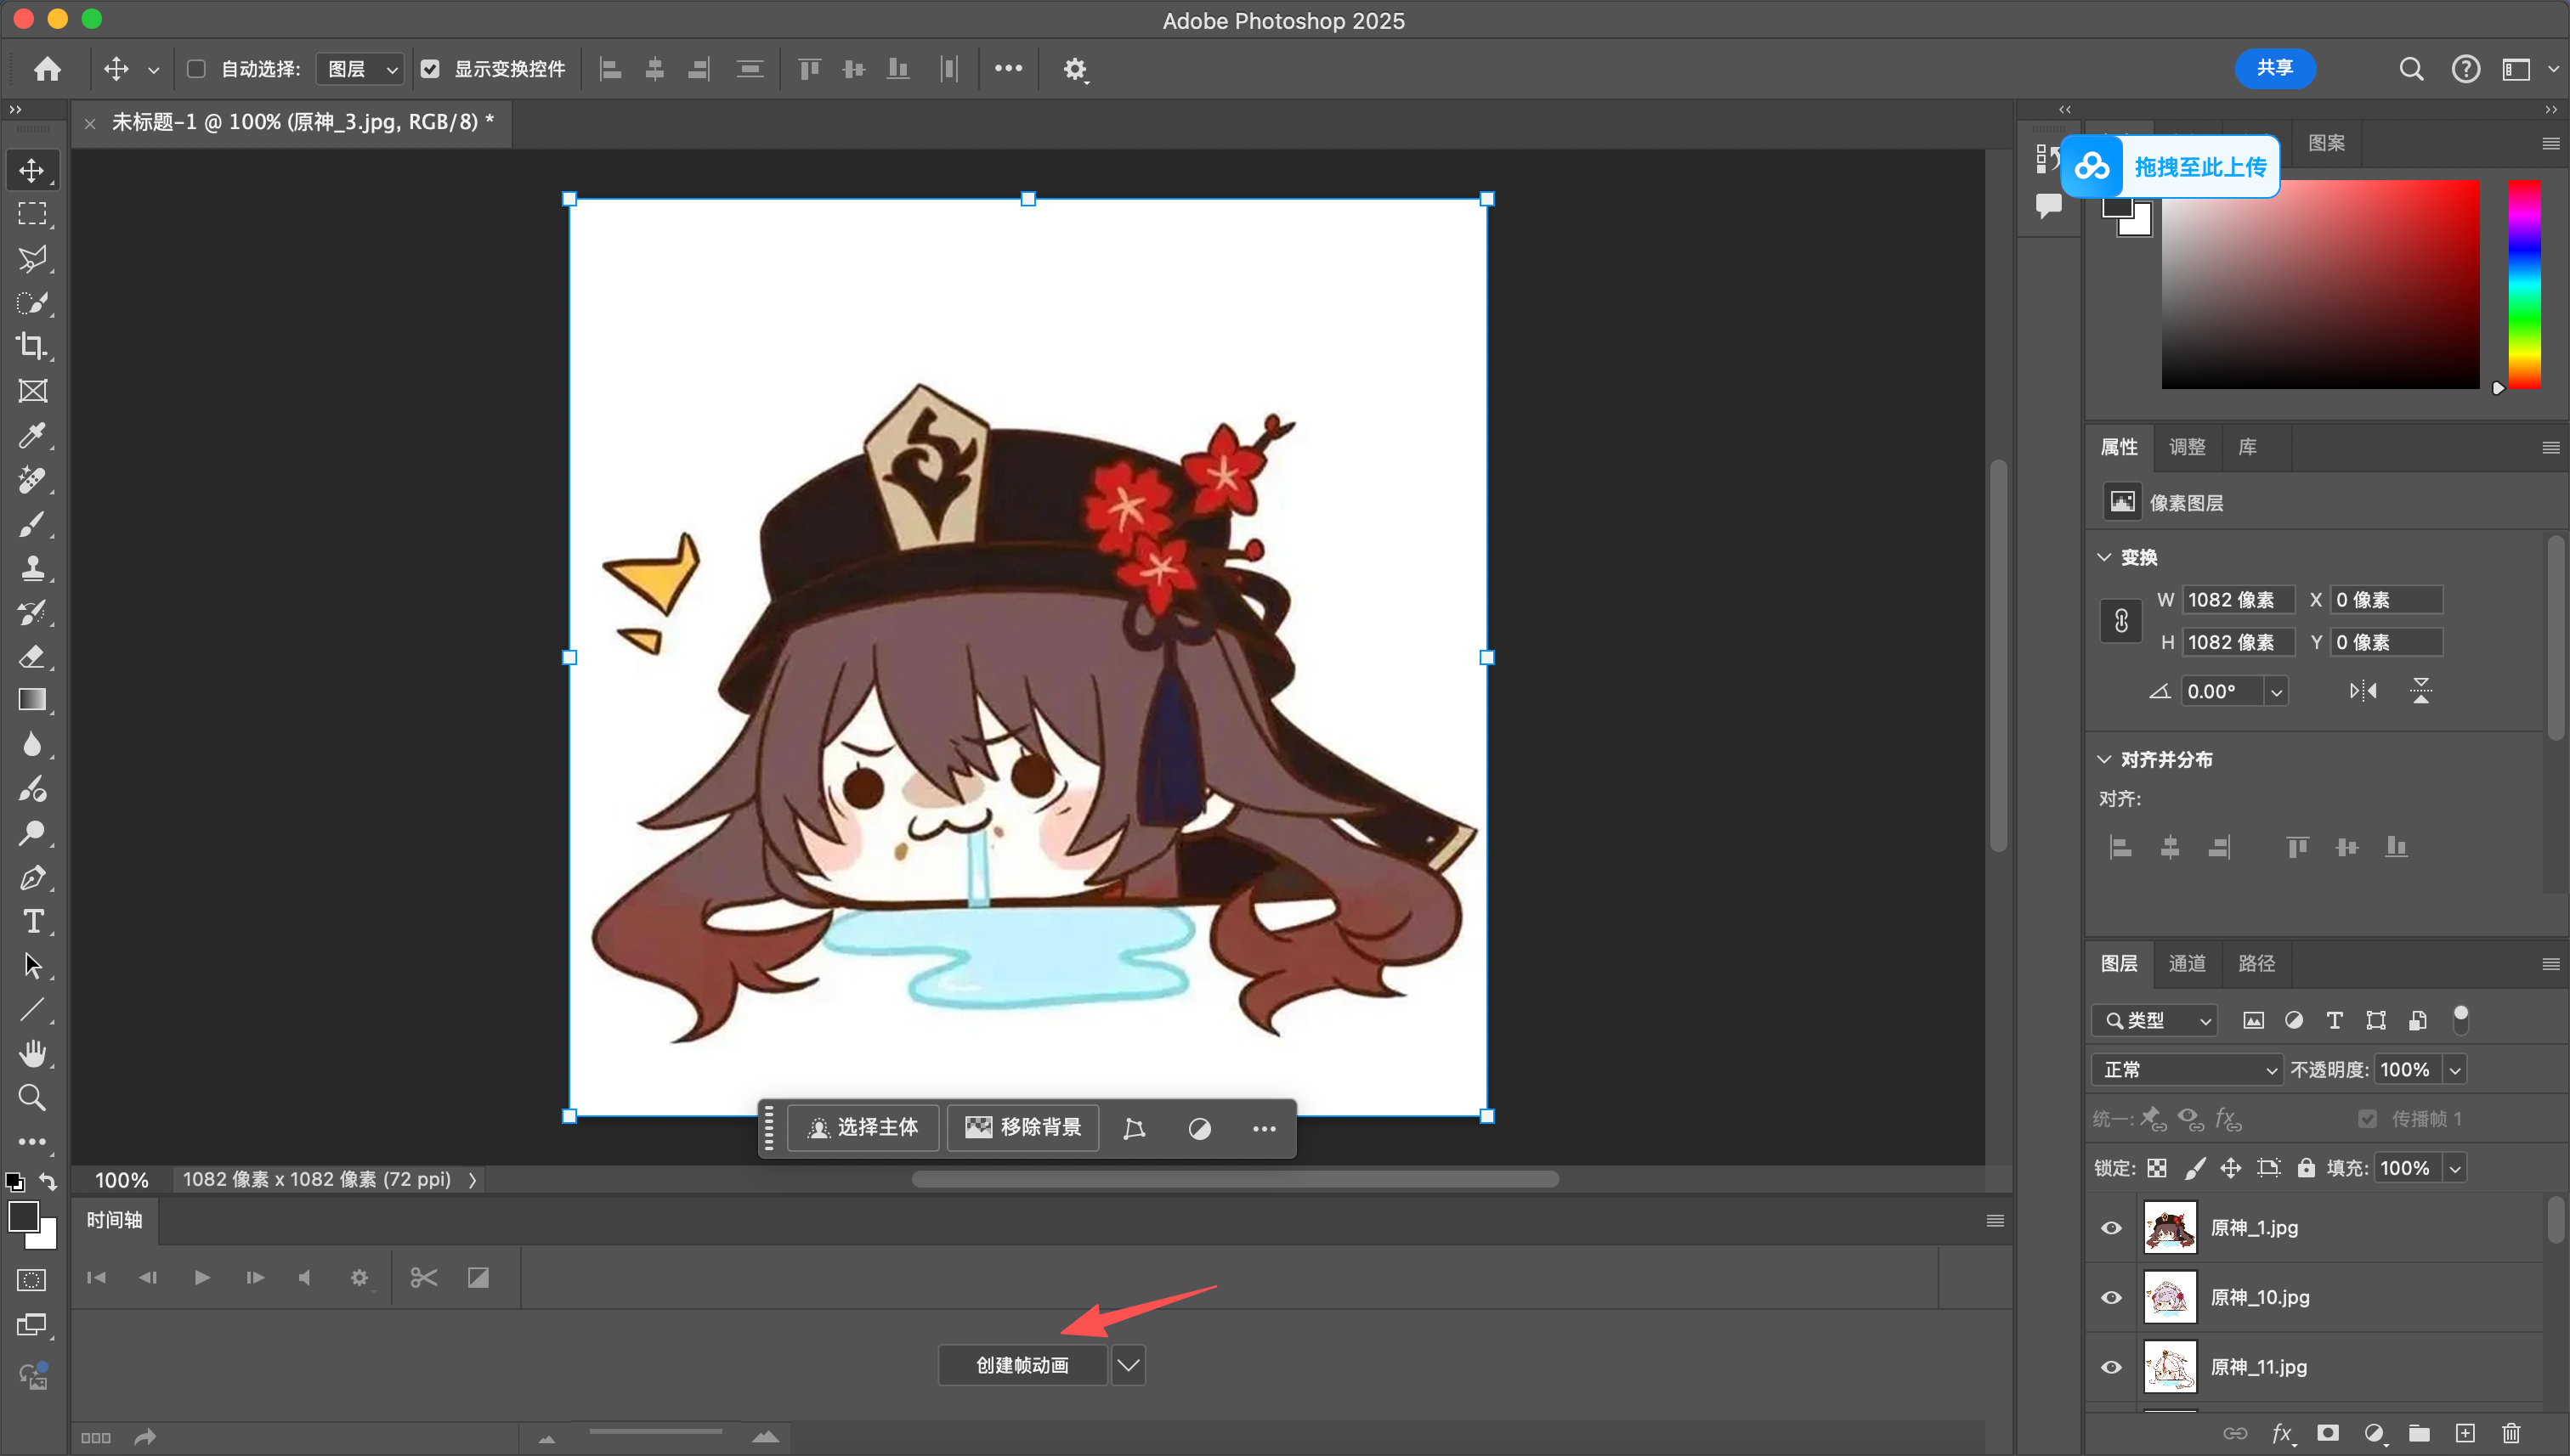This screenshot has width=2570, height=1456.
Task: Click the 选择主体 button
Action: click(x=863, y=1128)
